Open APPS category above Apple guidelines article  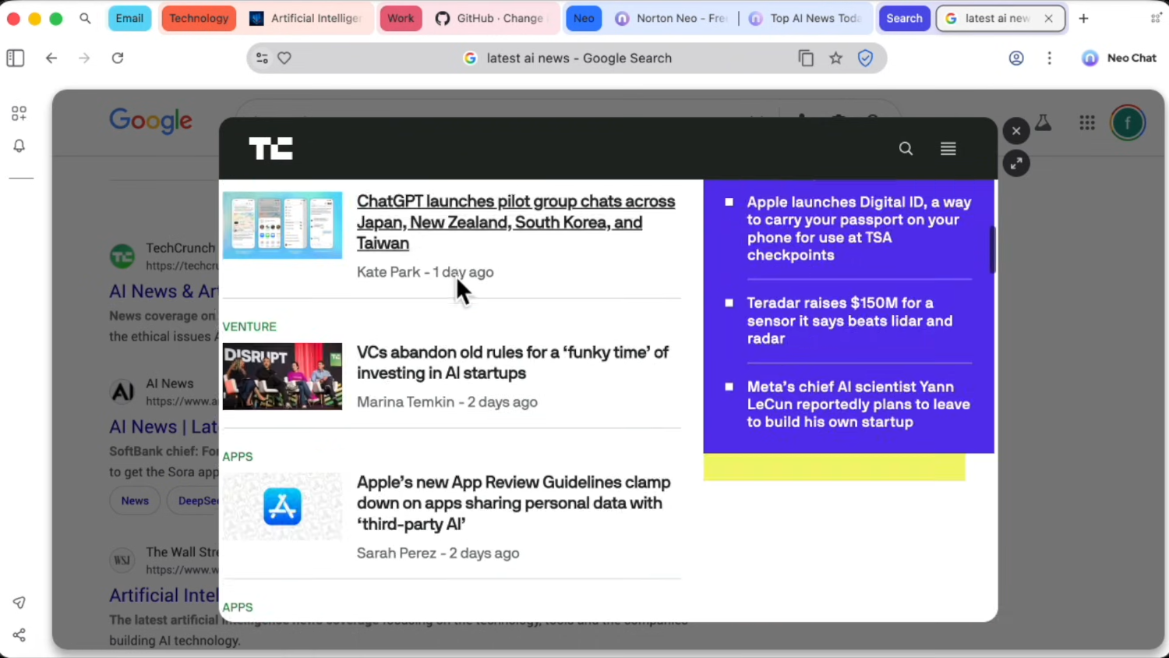pos(238,457)
